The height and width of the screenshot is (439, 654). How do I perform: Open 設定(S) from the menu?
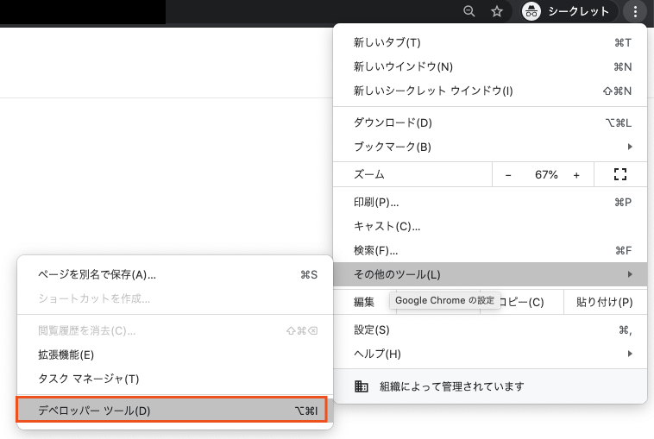[x=490, y=330]
